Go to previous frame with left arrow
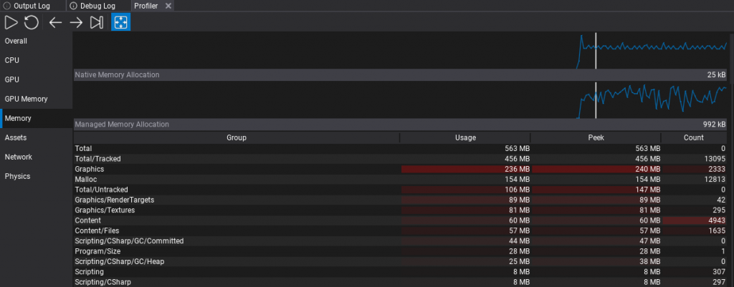This screenshot has height=287, width=734. tap(55, 23)
